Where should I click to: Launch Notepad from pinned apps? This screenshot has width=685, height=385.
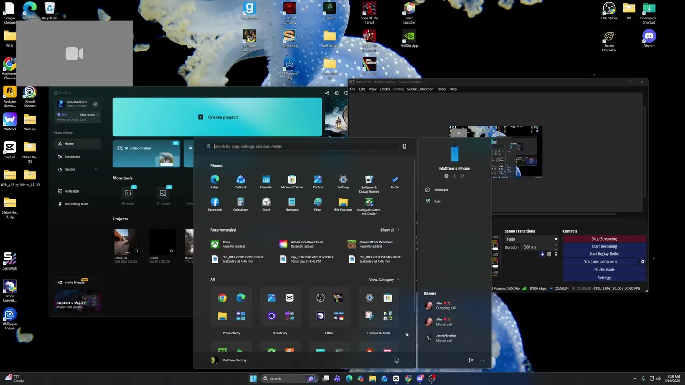[292, 204]
